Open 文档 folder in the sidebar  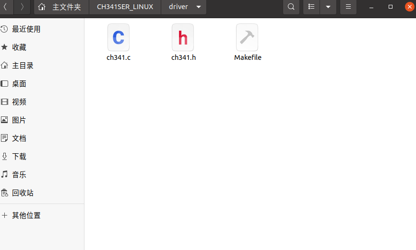42,138
